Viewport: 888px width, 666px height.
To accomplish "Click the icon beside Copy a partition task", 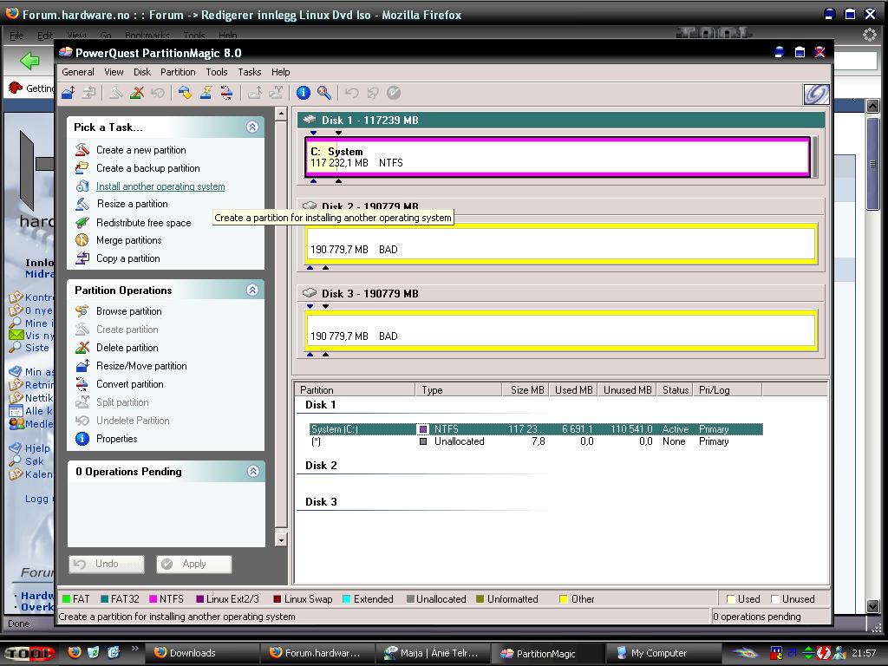I will 82,258.
